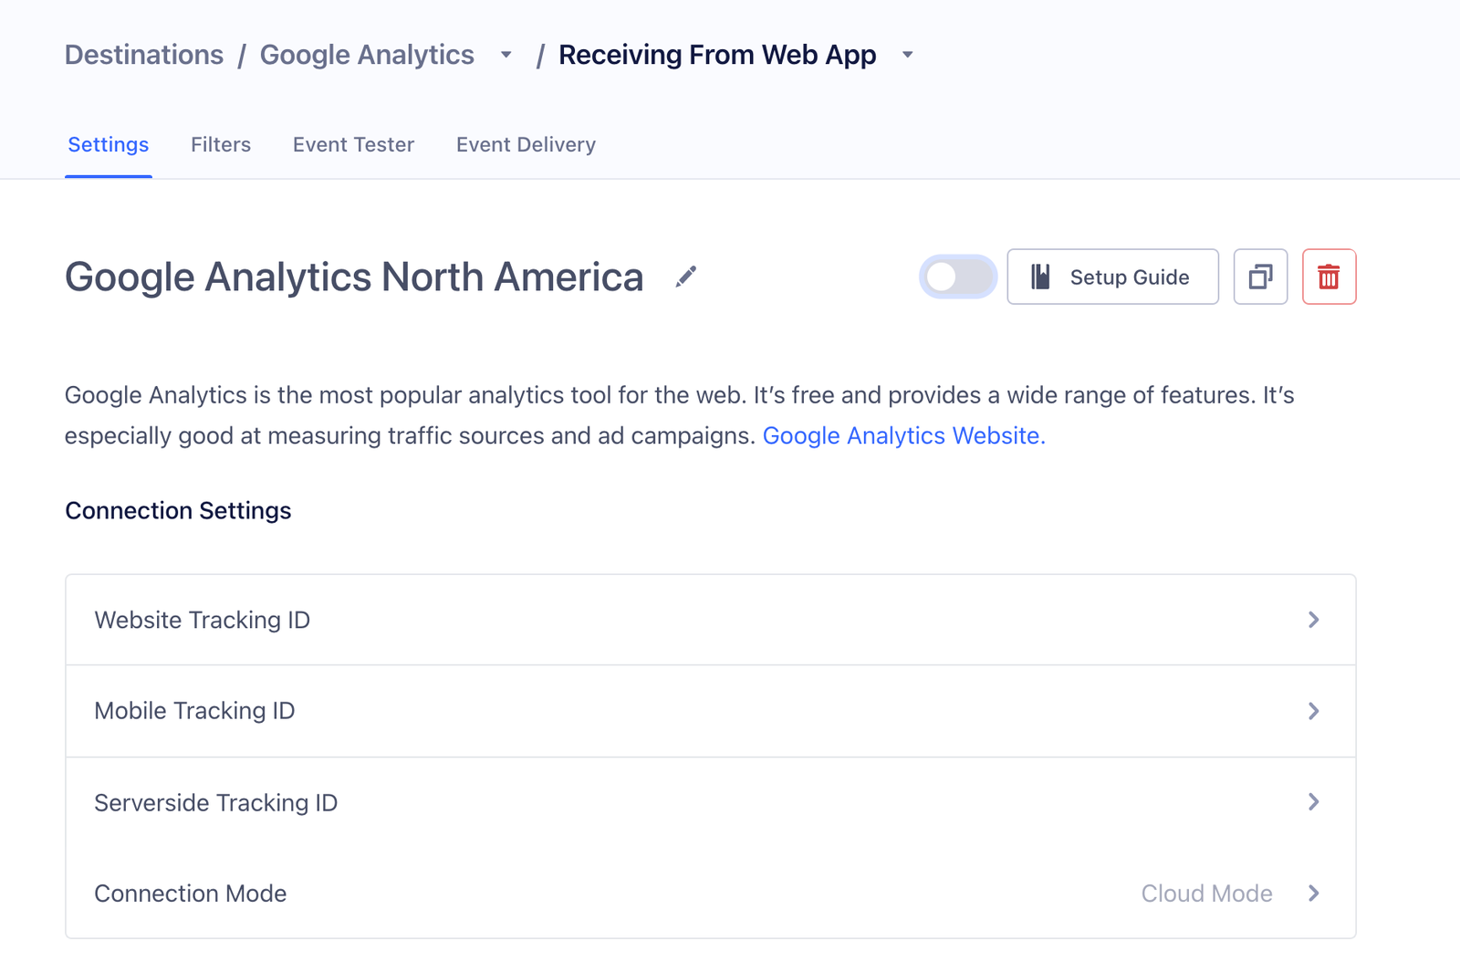This screenshot has height=972, width=1460.
Task: Edit destination name with pencil icon
Action: [686, 277]
